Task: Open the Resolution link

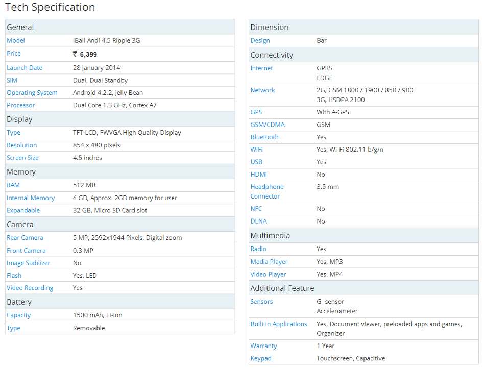Action: click(x=21, y=145)
